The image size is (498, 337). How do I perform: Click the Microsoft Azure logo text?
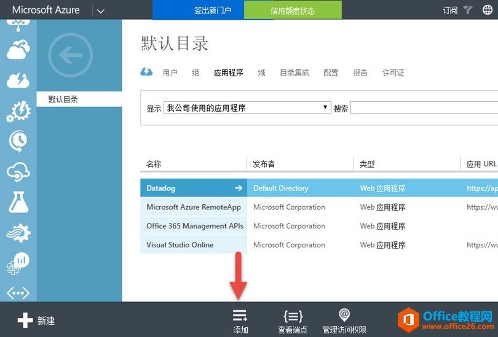45,10
